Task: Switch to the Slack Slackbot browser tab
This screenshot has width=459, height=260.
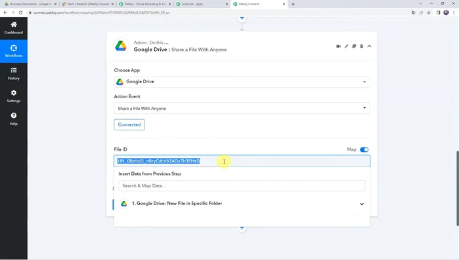Action: tap(87, 4)
